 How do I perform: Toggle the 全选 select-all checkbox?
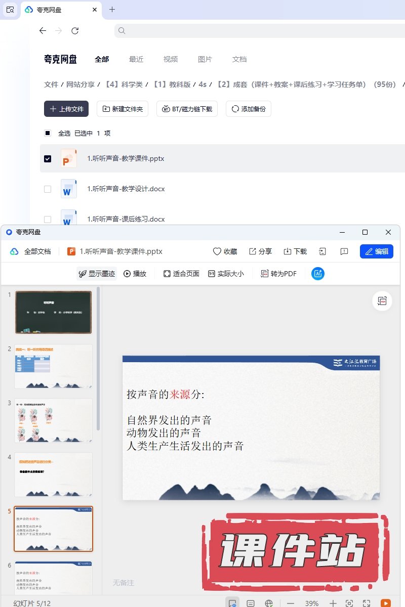tap(48, 134)
